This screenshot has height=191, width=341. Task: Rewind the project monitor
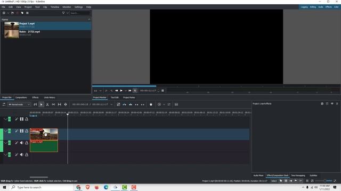[x=117, y=91]
